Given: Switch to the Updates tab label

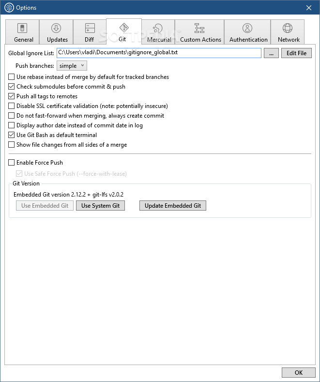Looking at the screenshot, I should click(57, 40).
